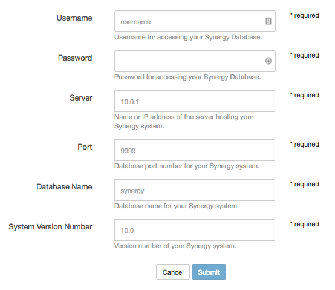Click 'Password for accessing your Synergy Database.' help text

[x=187, y=77]
